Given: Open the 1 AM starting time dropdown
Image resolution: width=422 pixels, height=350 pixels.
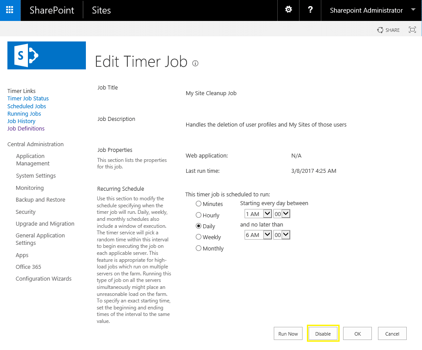Looking at the screenshot, I should [x=258, y=213].
